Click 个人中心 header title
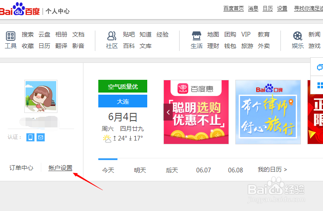This screenshot has height=211, width=323. point(57,11)
